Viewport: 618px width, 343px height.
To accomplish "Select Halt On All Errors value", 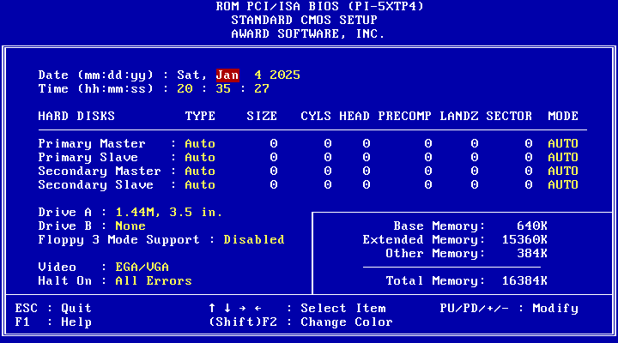I will tap(154, 281).
